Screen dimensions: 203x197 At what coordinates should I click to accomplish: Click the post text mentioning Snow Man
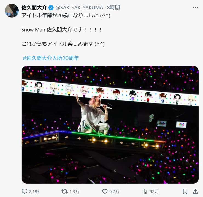click(x=62, y=30)
